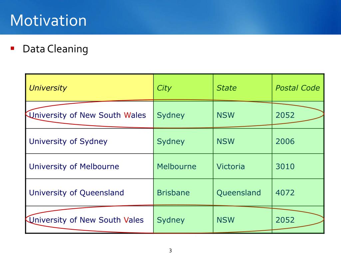This screenshot has height=256, width=341.
Task: Click Sydney in the New South Vales row
Action: pyautogui.click(x=183, y=220)
